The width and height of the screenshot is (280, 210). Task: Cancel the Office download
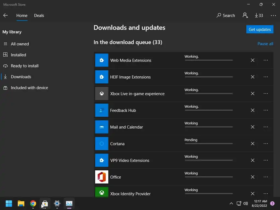click(252, 177)
